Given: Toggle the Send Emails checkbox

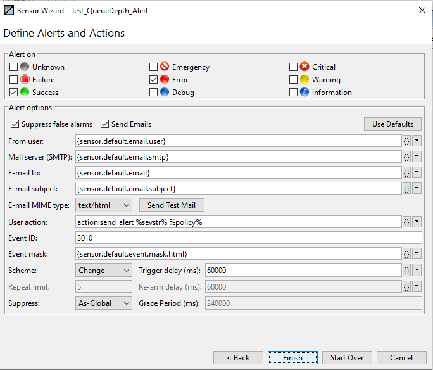Looking at the screenshot, I should [x=104, y=124].
